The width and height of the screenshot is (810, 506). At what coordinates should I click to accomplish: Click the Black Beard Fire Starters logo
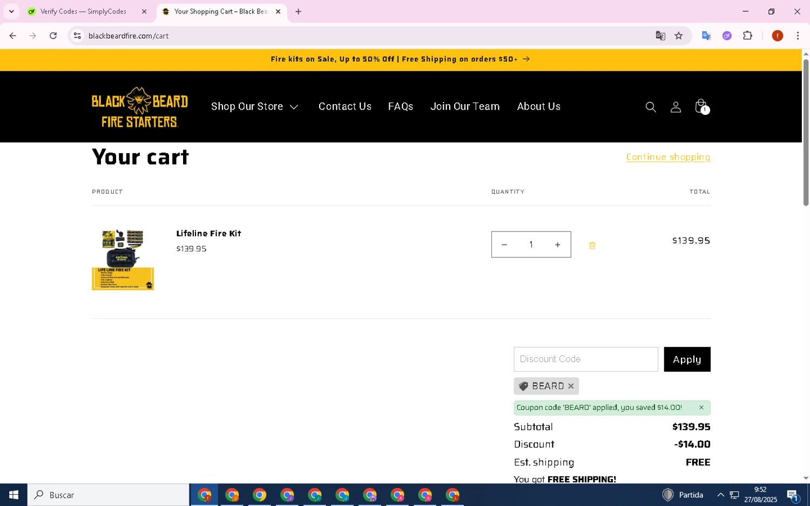(140, 107)
